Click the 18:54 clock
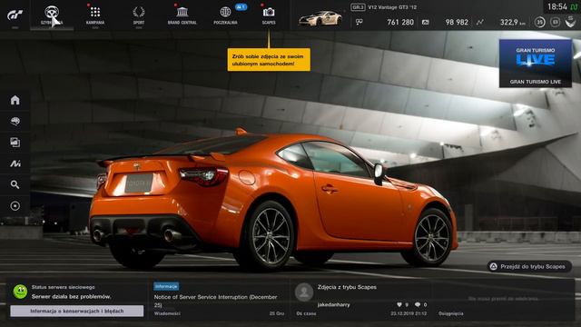581x327 pixels. [x=557, y=7]
